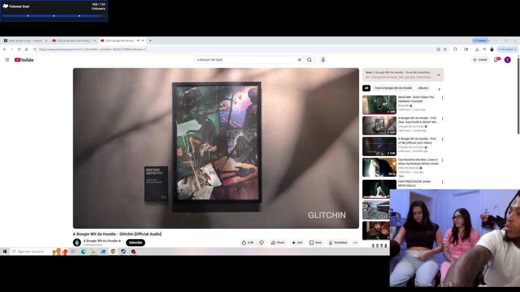
Task: Click the browser address bar URL
Action: 92,49
